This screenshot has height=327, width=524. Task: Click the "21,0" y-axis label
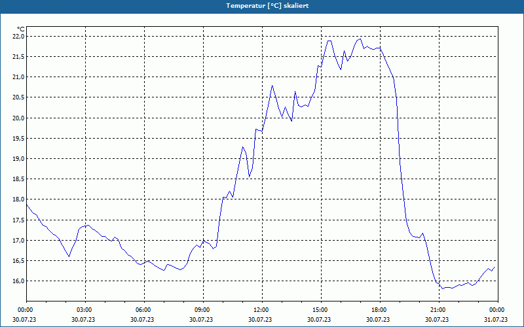pos(19,77)
